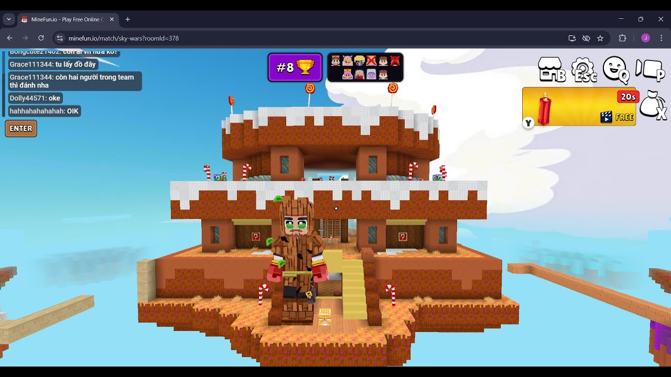Open the chat cards icon labeled P

(650, 70)
